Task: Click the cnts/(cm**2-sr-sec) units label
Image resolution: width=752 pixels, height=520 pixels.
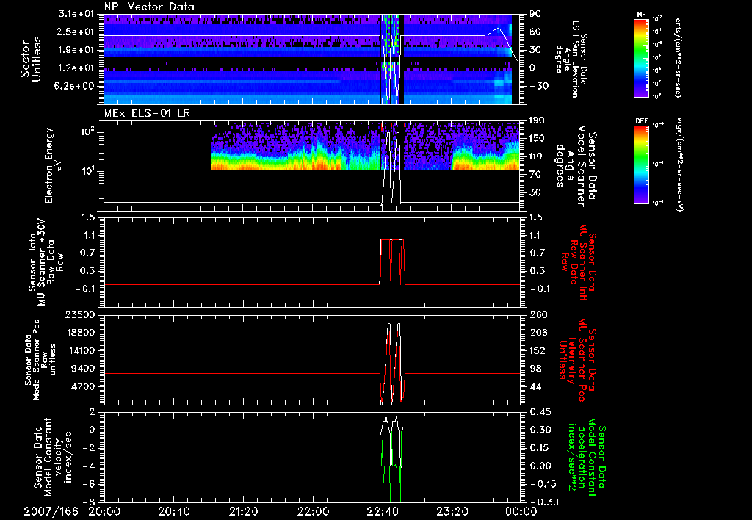Action: coord(677,57)
